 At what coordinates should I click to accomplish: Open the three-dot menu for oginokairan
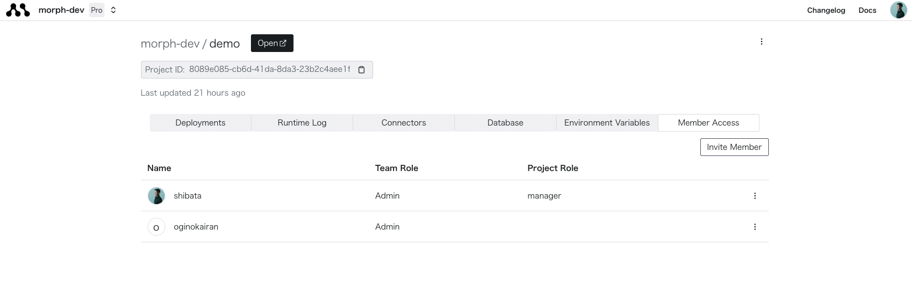754,227
